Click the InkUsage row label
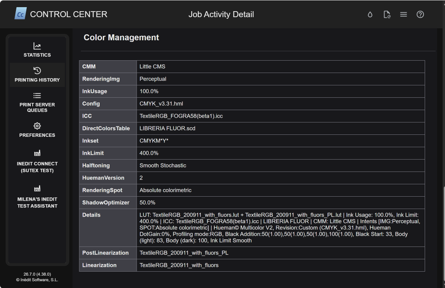Image resolution: width=445 pixels, height=288 pixels. pyautogui.click(x=94, y=91)
